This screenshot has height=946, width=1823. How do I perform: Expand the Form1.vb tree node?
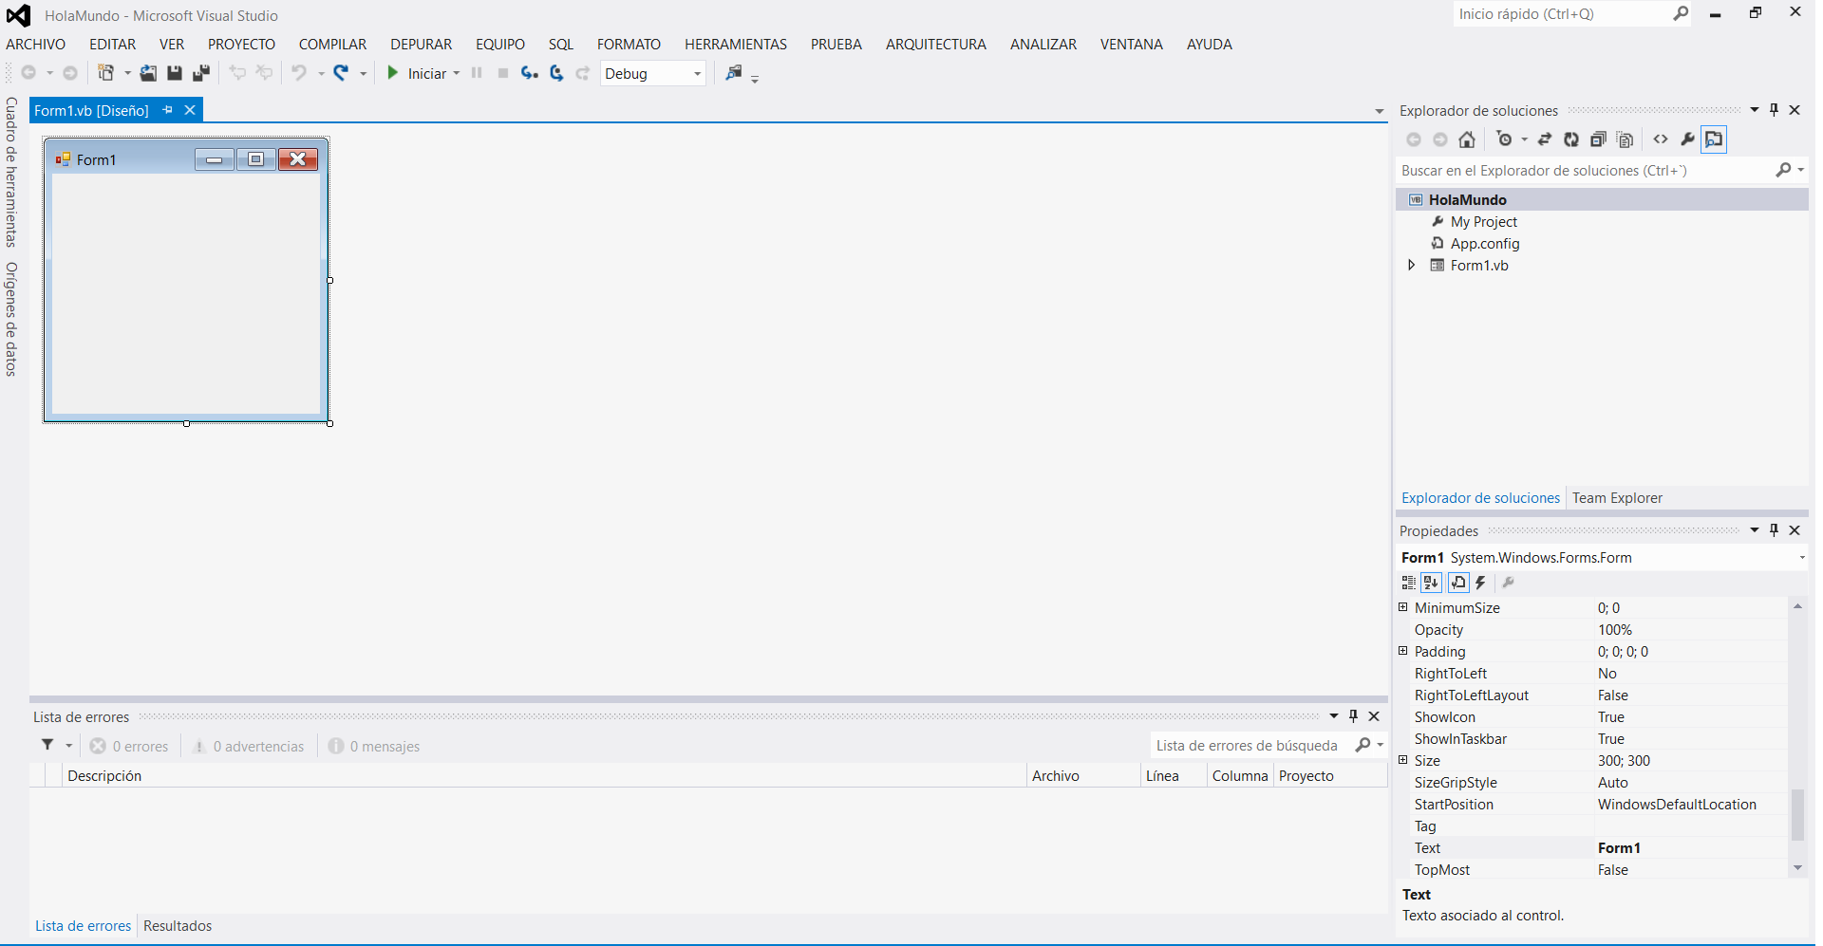1411,265
